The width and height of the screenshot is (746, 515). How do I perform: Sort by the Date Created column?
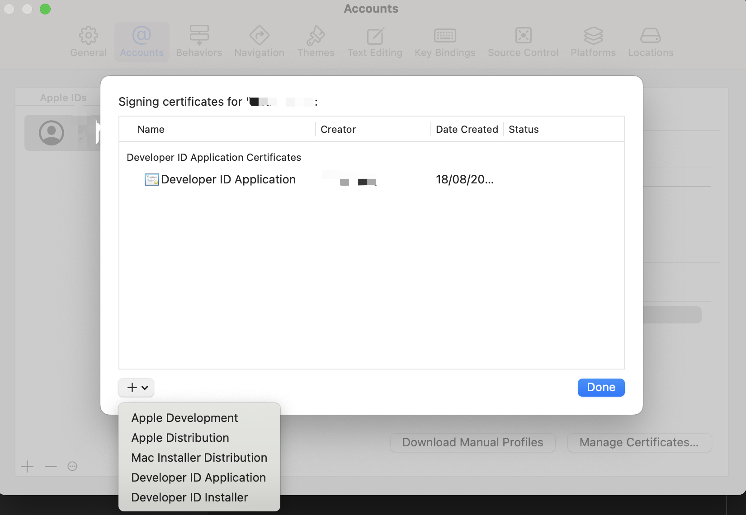click(467, 129)
